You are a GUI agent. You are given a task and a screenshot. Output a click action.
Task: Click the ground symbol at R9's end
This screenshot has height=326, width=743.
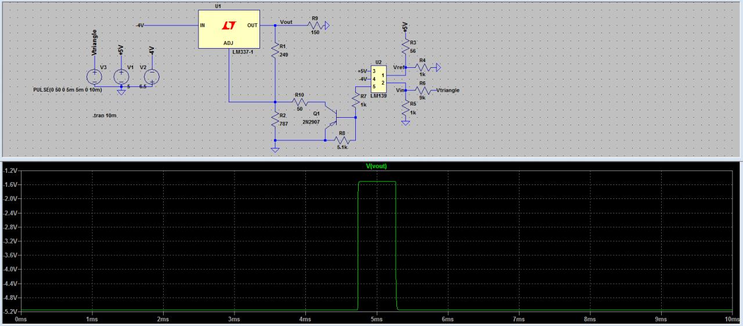coord(327,26)
